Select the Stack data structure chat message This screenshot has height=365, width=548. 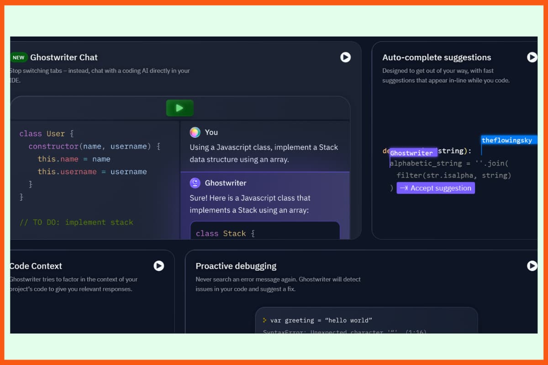click(x=264, y=153)
